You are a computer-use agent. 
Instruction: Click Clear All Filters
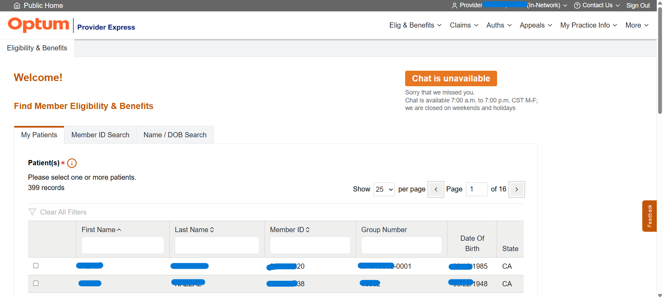point(63,212)
